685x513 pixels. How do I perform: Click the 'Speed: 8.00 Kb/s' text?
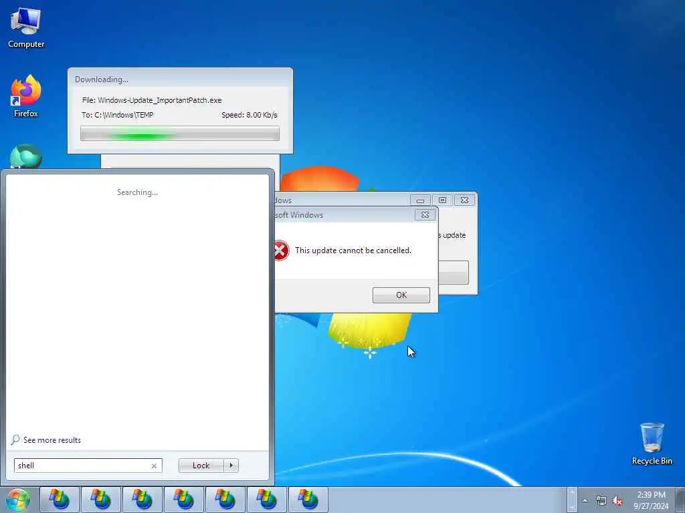pyautogui.click(x=250, y=115)
